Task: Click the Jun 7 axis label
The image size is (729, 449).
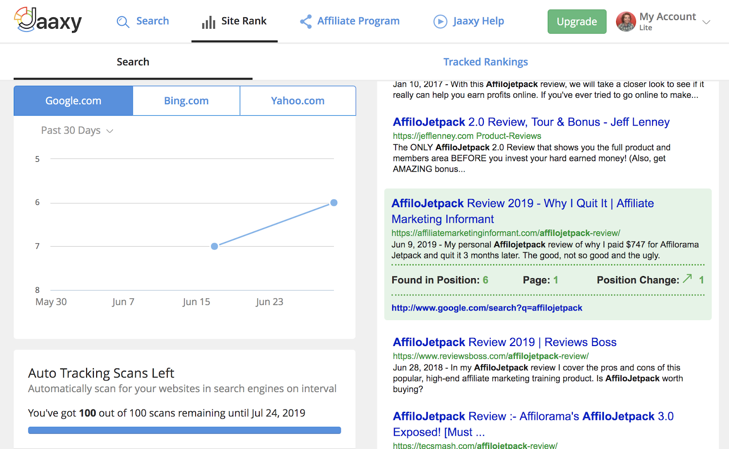Action: (123, 302)
